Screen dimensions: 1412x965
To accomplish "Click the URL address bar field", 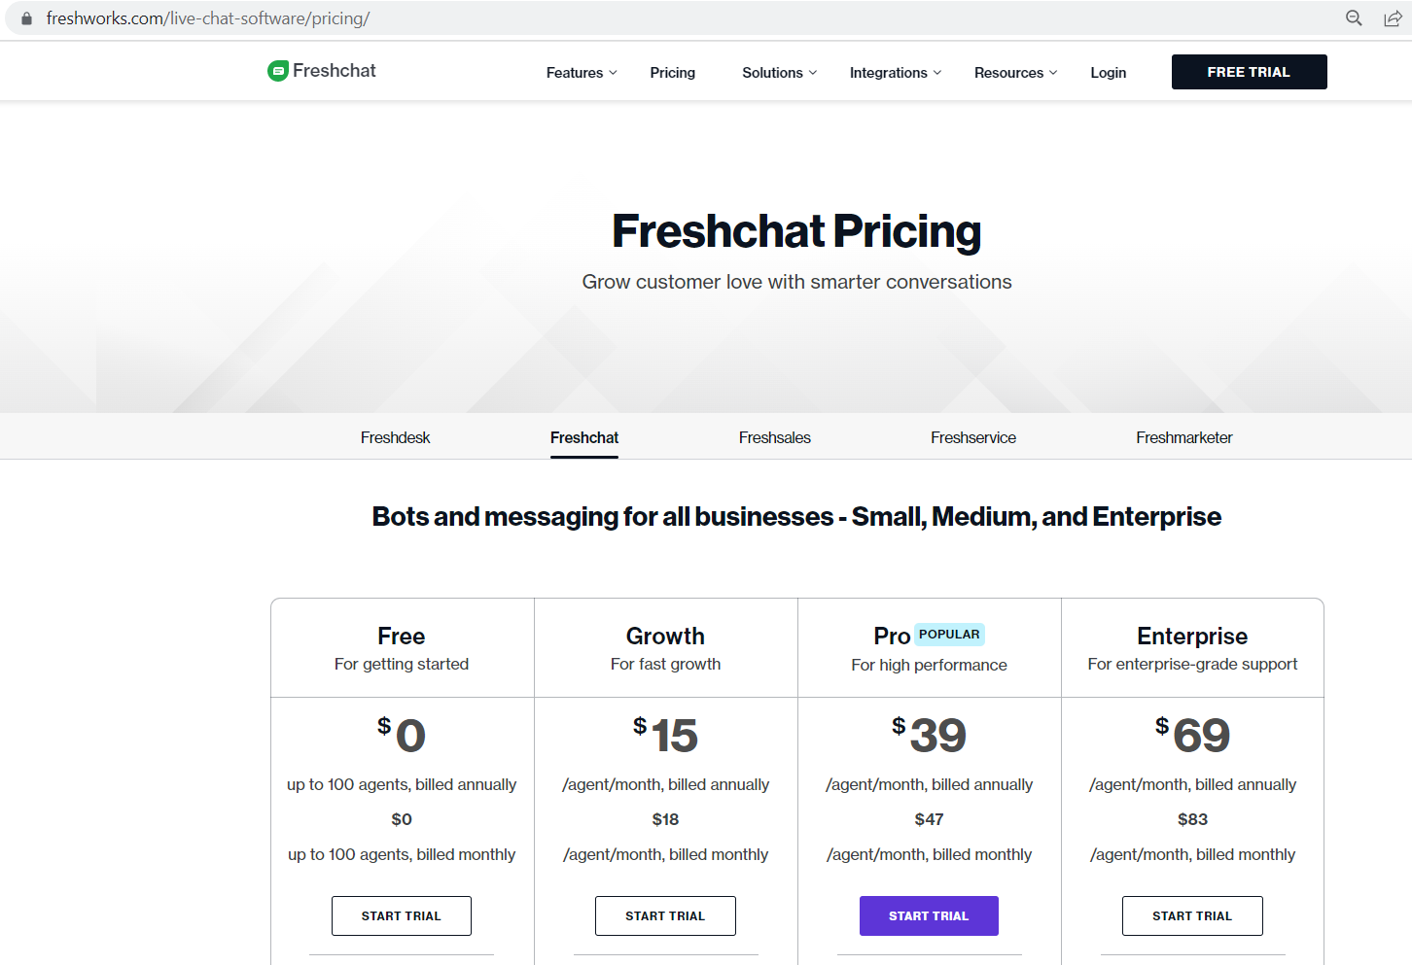I will click(681, 18).
